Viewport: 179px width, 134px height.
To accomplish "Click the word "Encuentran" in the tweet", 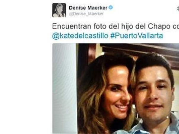I will 72,26.
